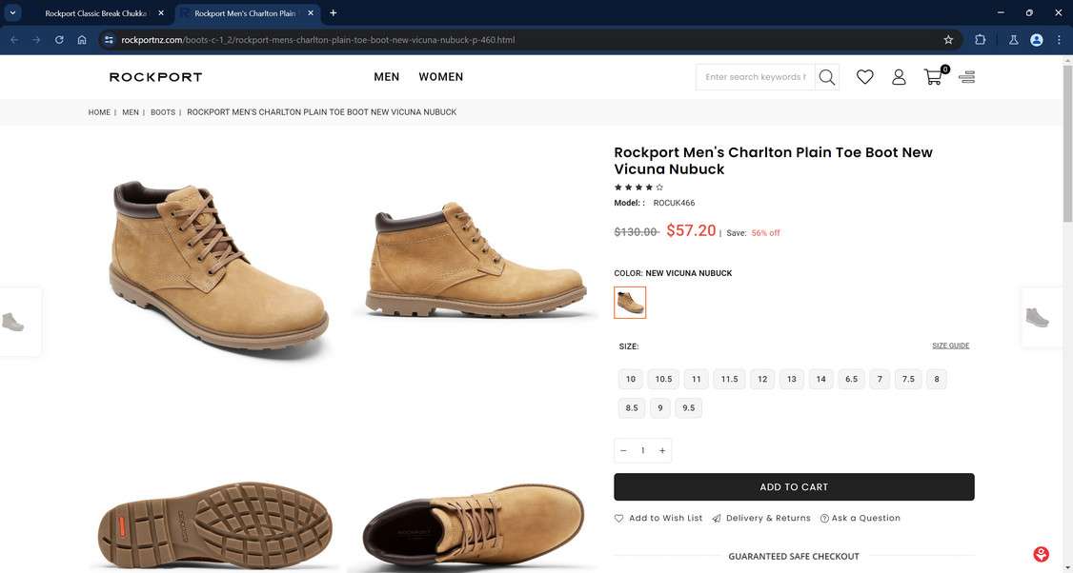Viewport: 1073px width, 573px height.
Task: Open the MEN navigation menu
Action: point(386,77)
